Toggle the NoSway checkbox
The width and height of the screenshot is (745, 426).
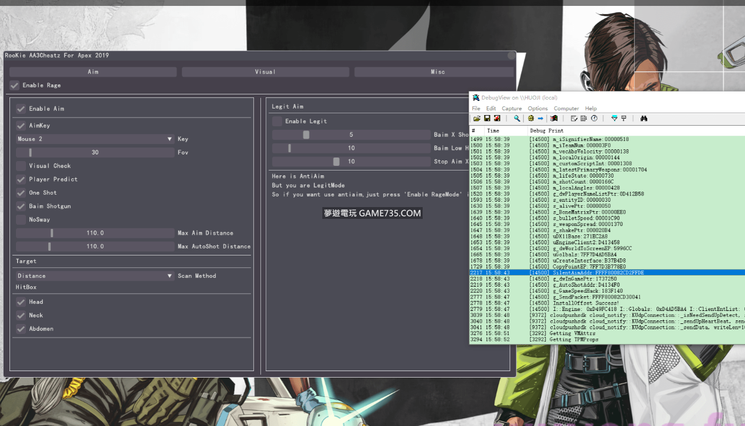point(21,219)
